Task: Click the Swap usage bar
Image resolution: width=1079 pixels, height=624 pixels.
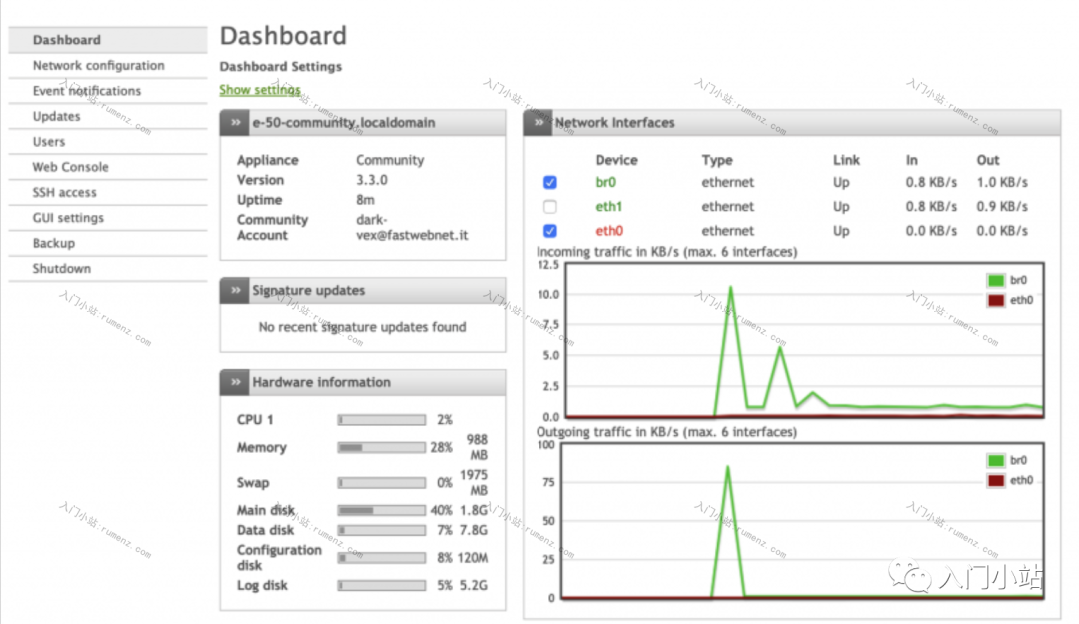Action: click(x=382, y=483)
